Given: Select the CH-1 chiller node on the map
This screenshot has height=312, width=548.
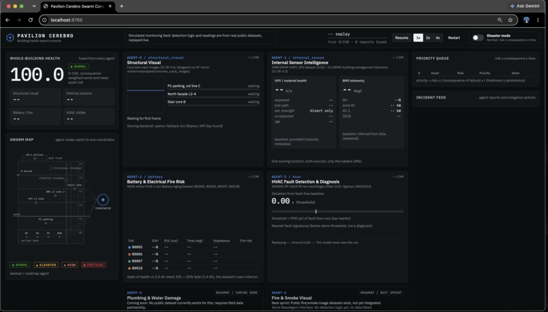Looking at the screenshot, I should click(35, 158).
